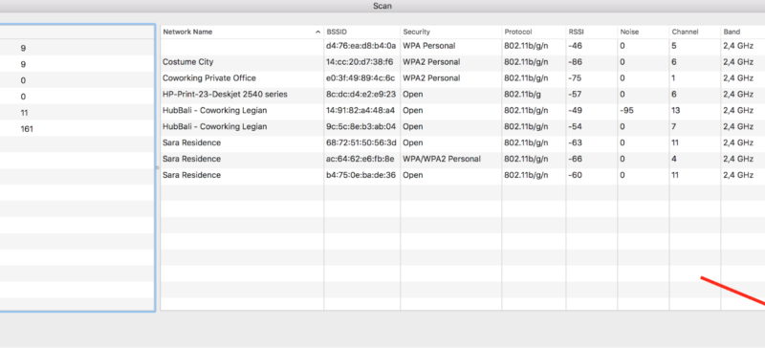Screen dimensions: 765x348
Task: Select Sara Residence BSSID 68:72:51:50:56:3d
Action: [361, 142]
